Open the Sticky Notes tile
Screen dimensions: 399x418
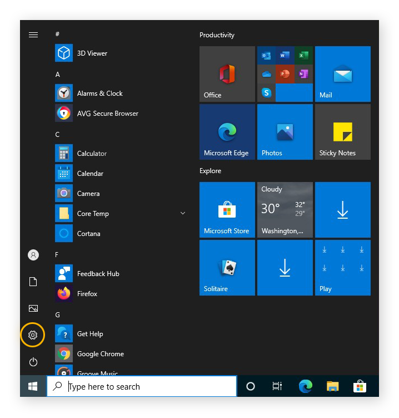(342, 132)
